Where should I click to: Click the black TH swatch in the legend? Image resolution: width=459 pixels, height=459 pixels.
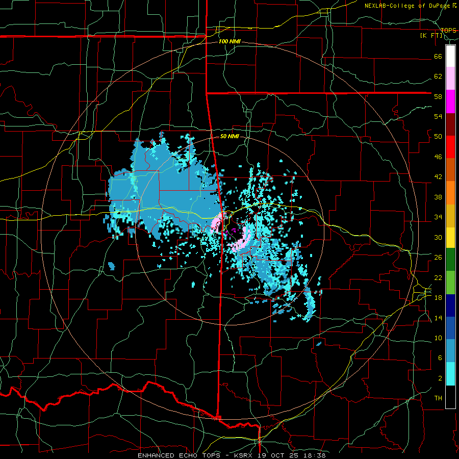click(450, 397)
